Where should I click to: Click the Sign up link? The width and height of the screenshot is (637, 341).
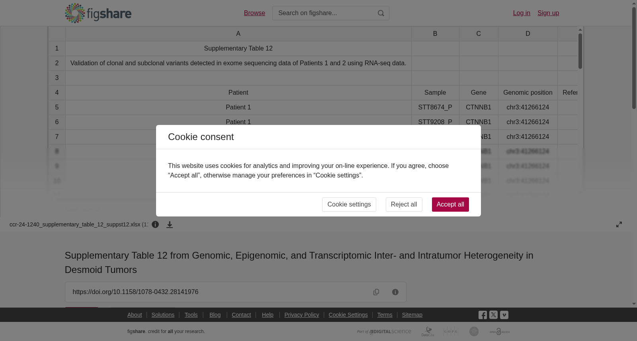click(x=548, y=13)
